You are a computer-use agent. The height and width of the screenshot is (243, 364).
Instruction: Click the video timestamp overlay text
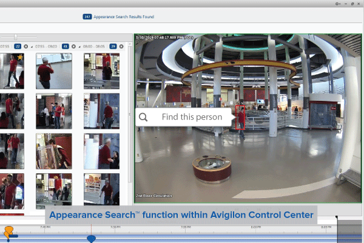pyautogui.click(x=164, y=38)
